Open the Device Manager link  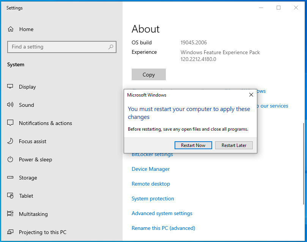[151, 169]
